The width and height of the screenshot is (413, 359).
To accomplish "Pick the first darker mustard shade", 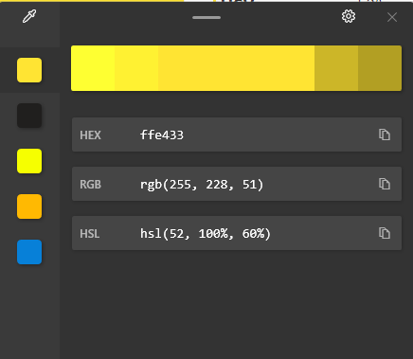I will click(x=336, y=68).
